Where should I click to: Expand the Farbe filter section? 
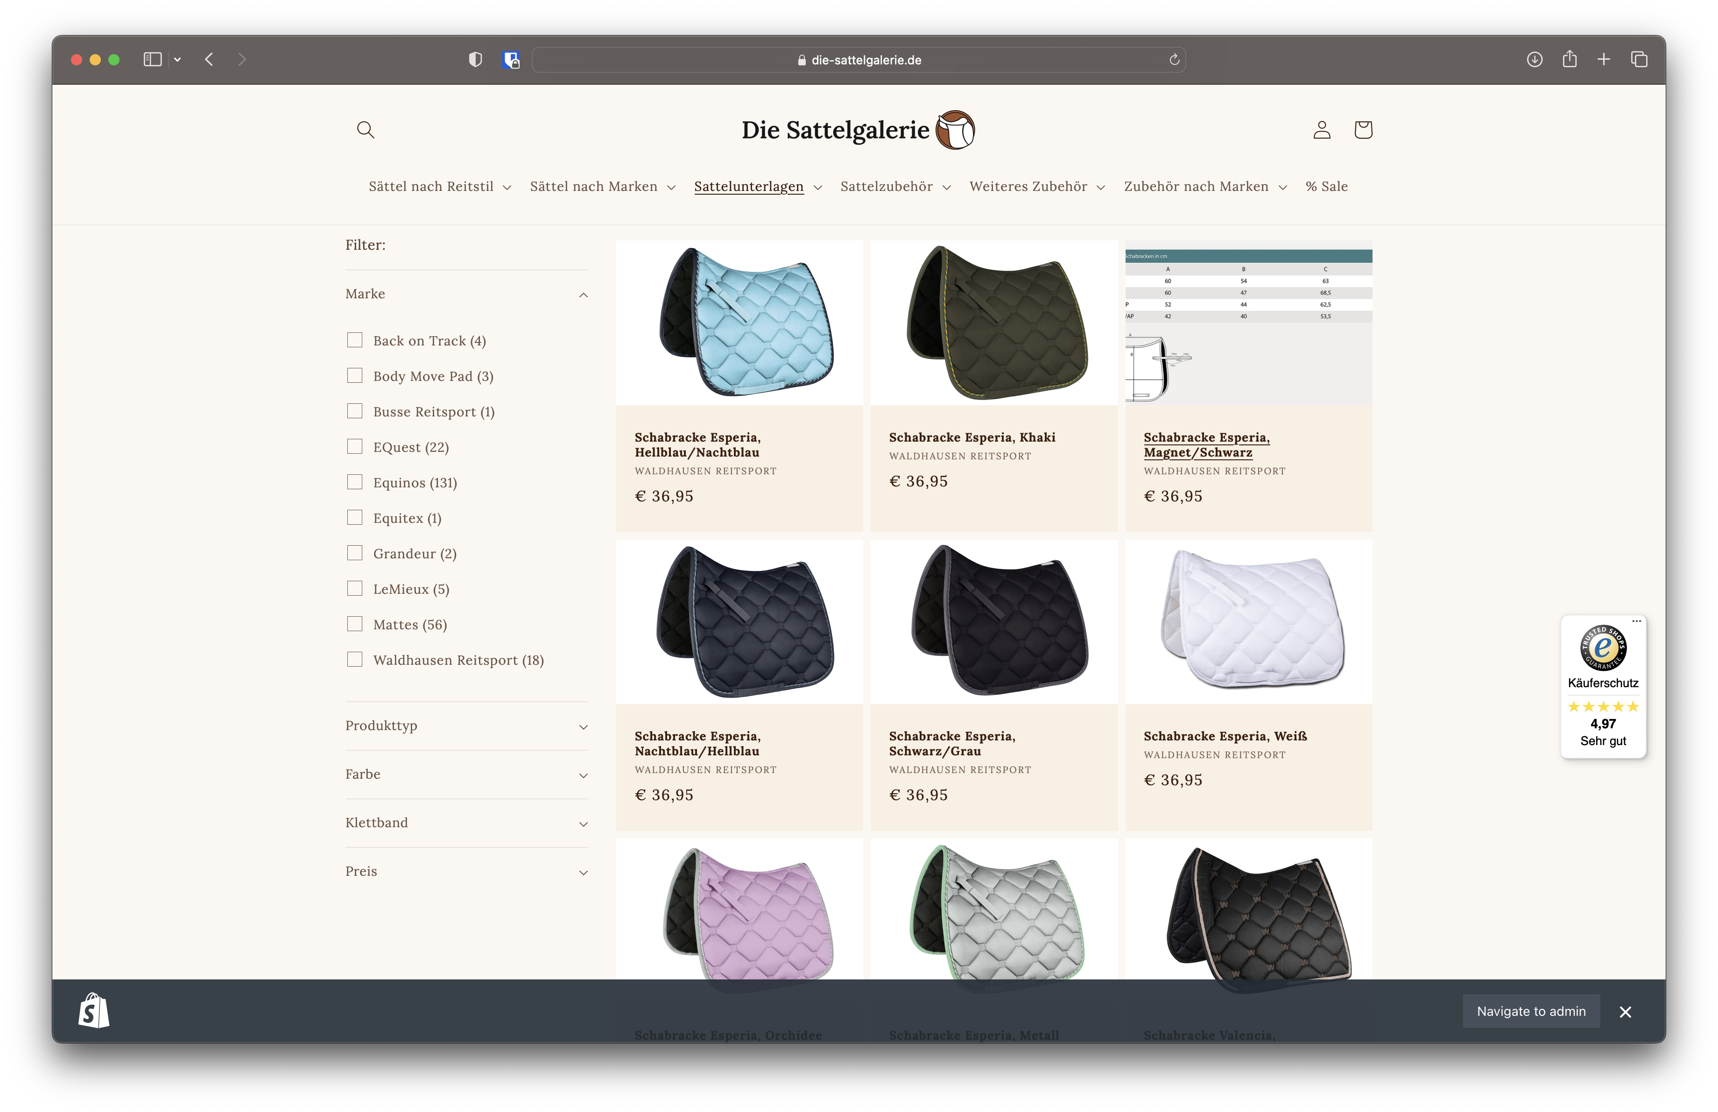coord(466,774)
